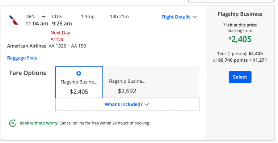Open the Baggage Fees link
Viewport: 278px width, 143px height.
[22, 58]
